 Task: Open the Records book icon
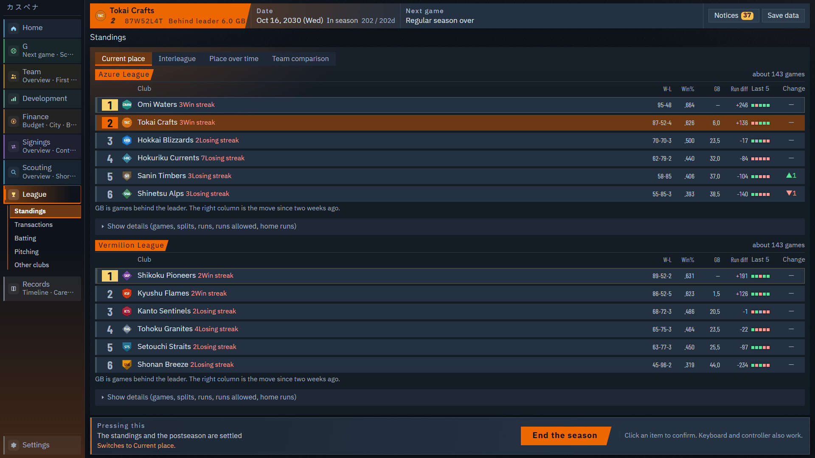pyautogui.click(x=14, y=289)
